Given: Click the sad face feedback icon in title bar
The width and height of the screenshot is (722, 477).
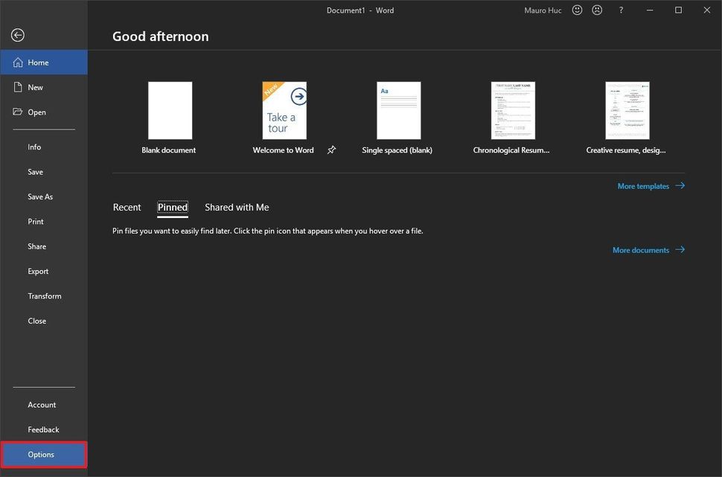Looking at the screenshot, I should point(597,10).
